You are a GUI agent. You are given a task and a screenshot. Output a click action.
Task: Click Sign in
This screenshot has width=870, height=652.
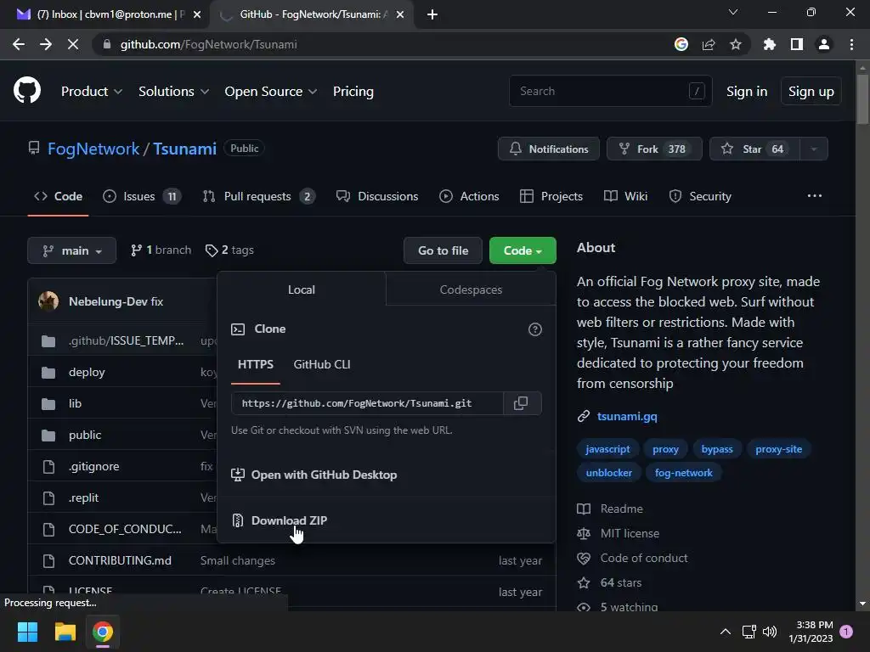pyautogui.click(x=747, y=92)
